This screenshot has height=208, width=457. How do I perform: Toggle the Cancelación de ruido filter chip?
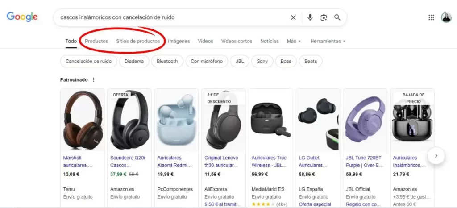click(x=88, y=61)
